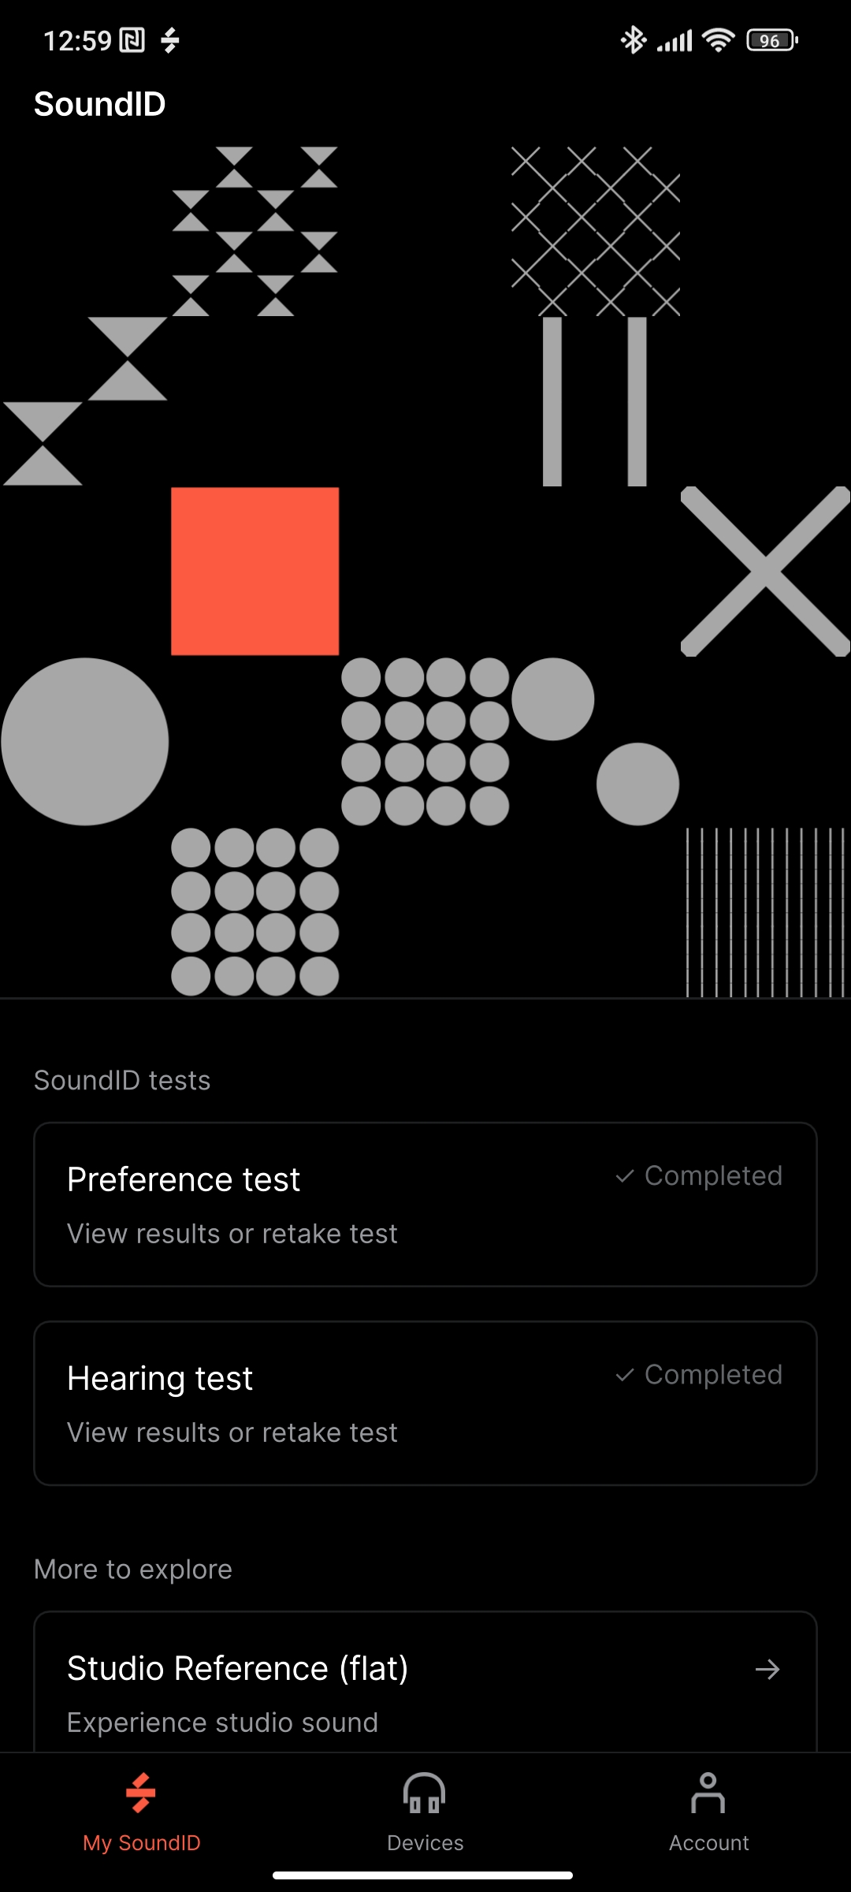The height and width of the screenshot is (1892, 851).
Task: Tap the battery level indicator
Action: (772, 39)
